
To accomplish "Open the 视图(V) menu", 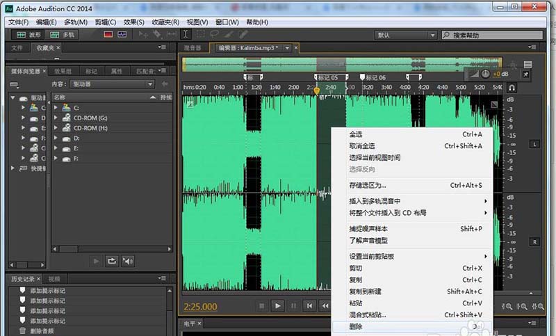I will 197,22.
